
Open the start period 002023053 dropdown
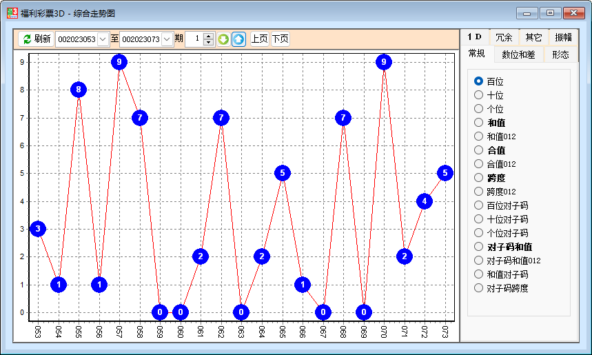point(103,39)
